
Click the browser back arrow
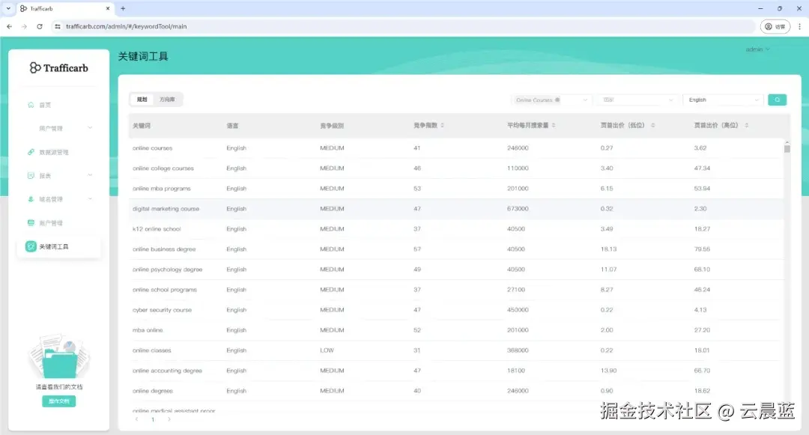click(x=9, y=26)
